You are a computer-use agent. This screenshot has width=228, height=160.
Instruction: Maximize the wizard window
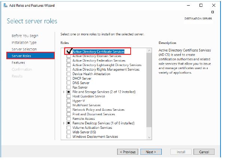[201, 5]
